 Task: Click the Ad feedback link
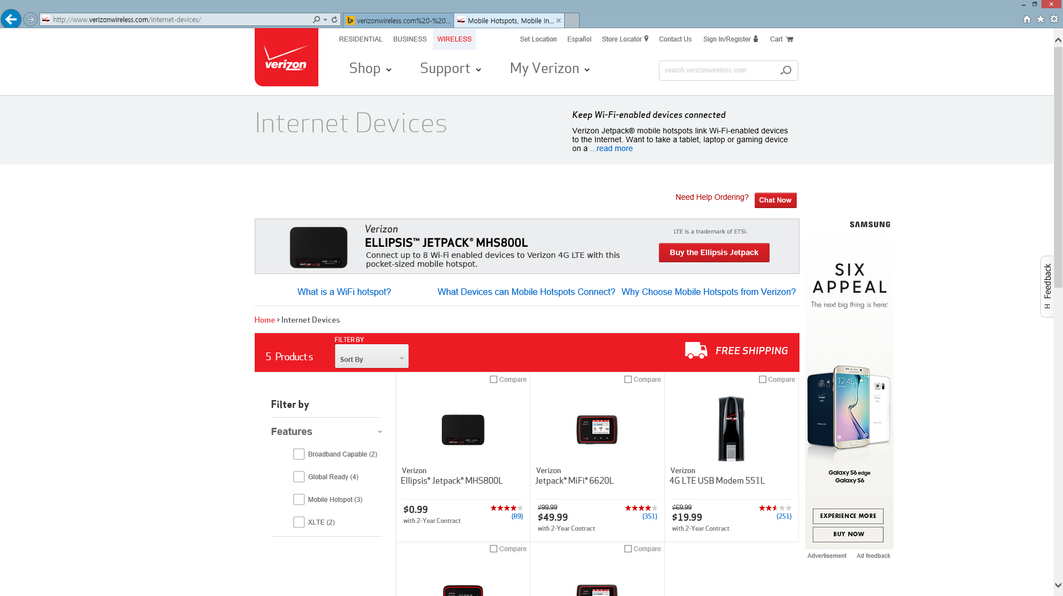coord(873,556)
